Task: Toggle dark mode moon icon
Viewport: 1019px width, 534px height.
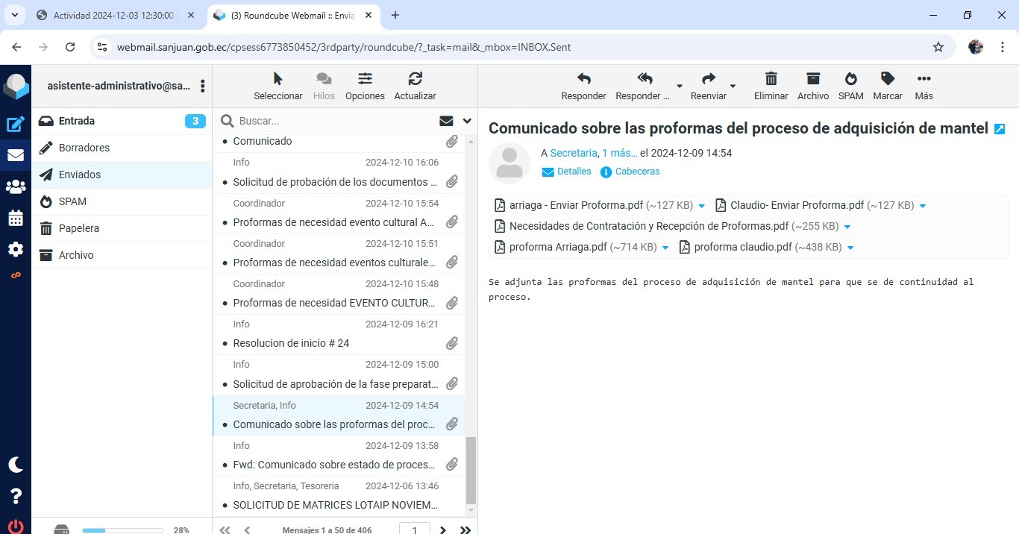Action: [x=15, y=465]
